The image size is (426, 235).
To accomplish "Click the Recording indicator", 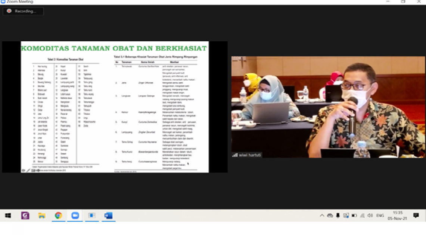I will coord(23,11).
